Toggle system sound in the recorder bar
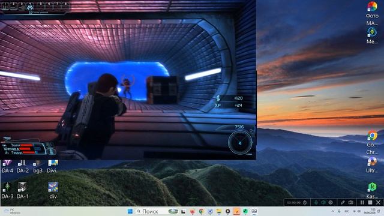Viewport: 384px width, 216px height. pos(323,203)
